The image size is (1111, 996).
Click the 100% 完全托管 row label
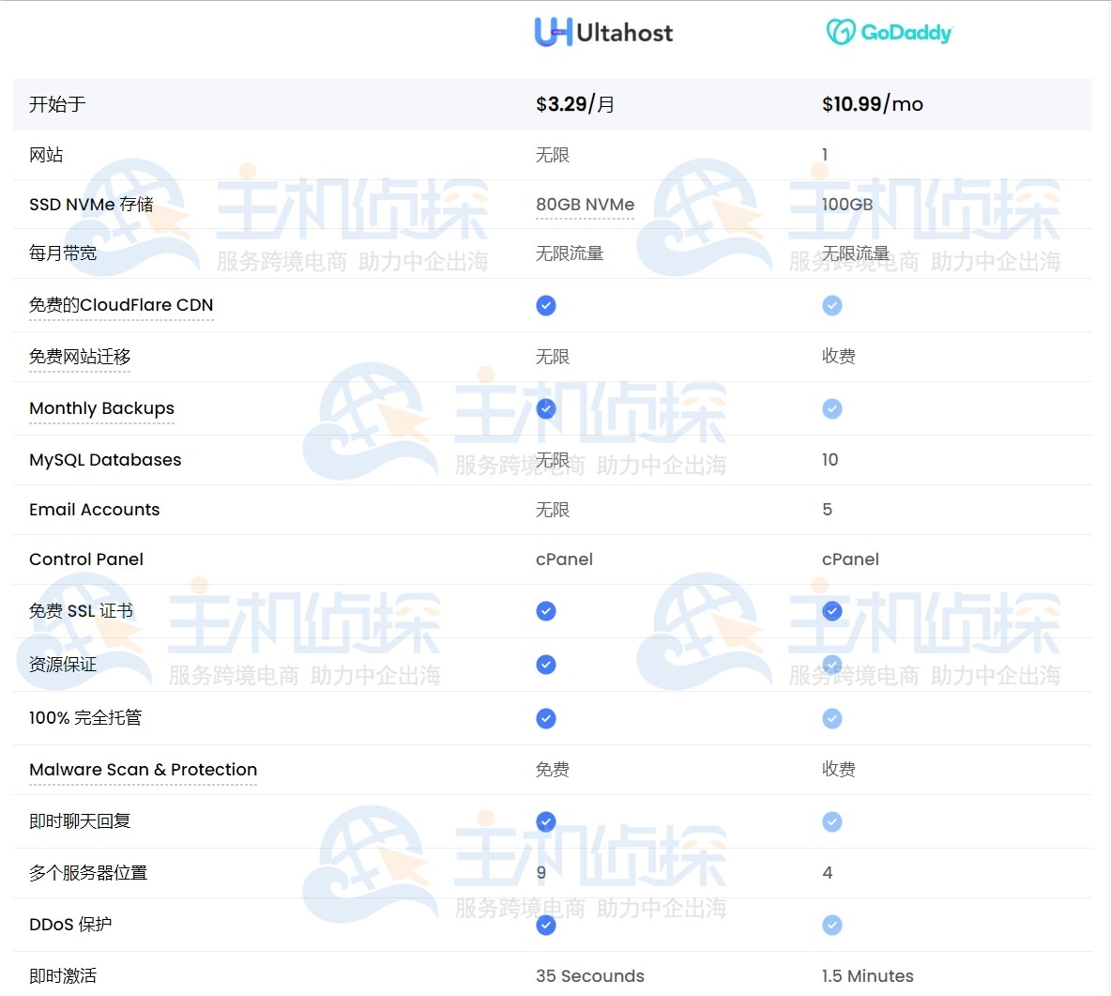click(85, 718)
